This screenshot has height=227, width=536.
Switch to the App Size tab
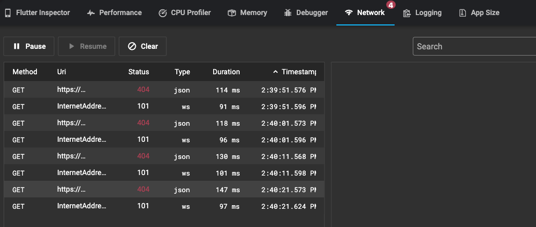tap(479, 12)
